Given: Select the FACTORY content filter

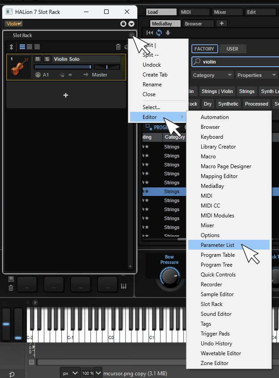Looking at the screenshot, I should click(204, 49).
